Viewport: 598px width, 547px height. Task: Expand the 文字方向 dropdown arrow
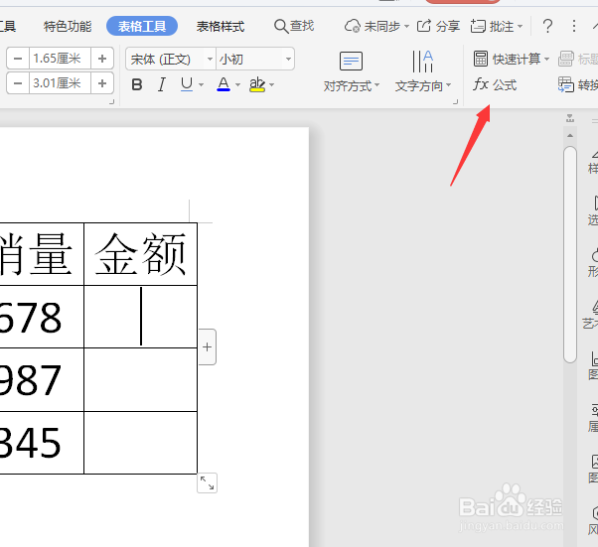448,85
